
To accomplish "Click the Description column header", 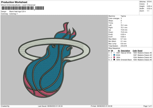I will click(x=126, y=51).
